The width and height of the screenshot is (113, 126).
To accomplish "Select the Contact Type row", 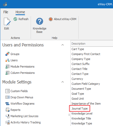I will point(92,74).
